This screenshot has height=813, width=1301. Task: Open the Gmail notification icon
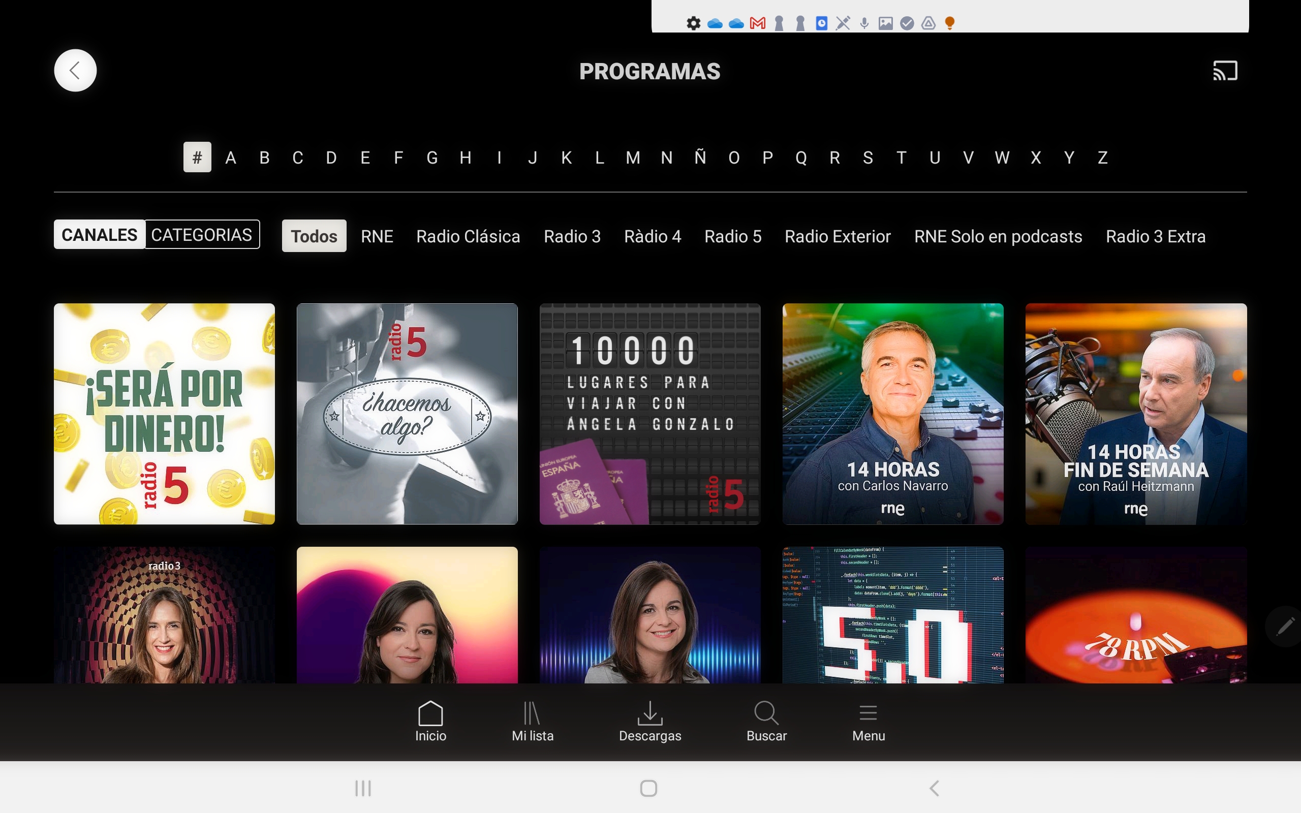coord(758,23)
